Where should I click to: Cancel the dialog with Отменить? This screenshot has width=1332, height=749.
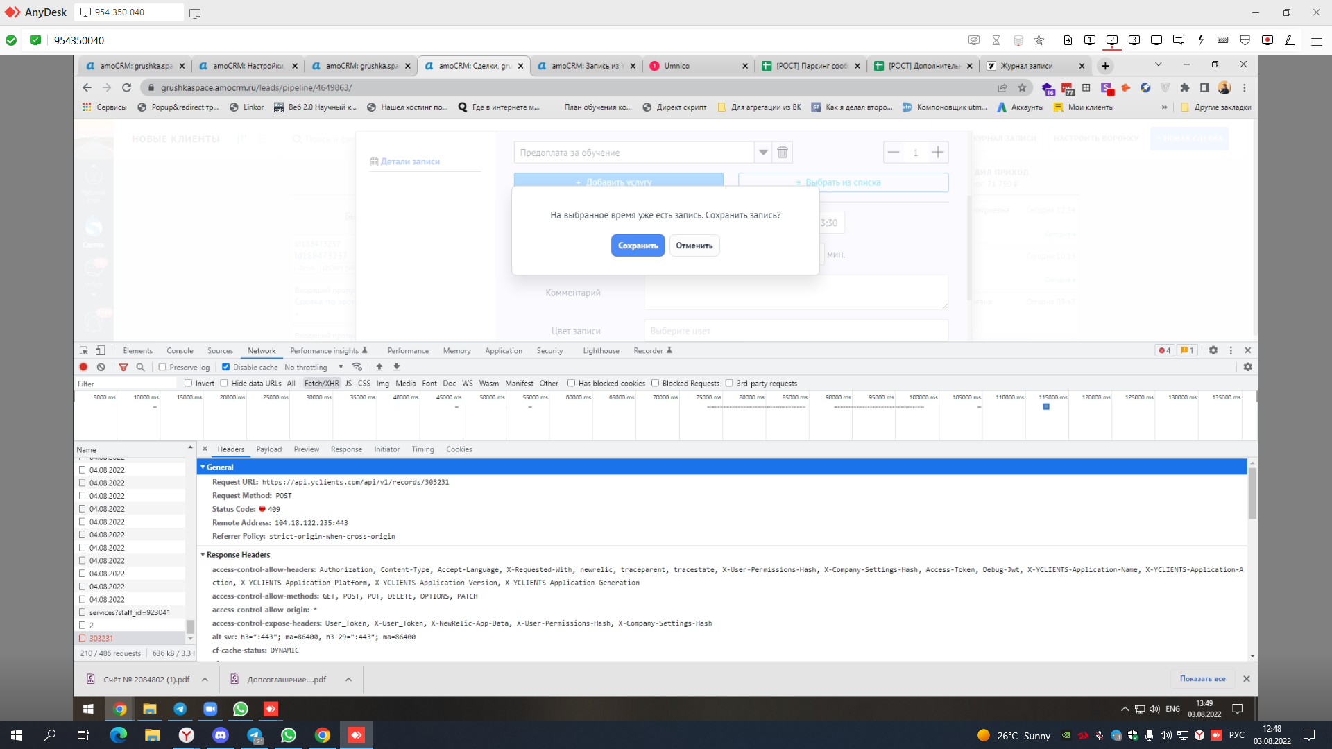coord(694,246)
